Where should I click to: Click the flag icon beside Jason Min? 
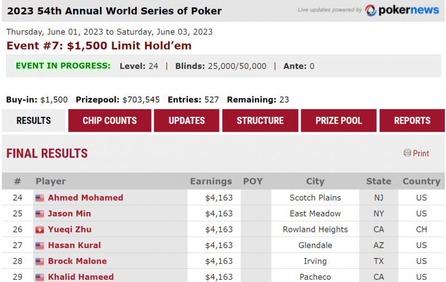point(40,214)
